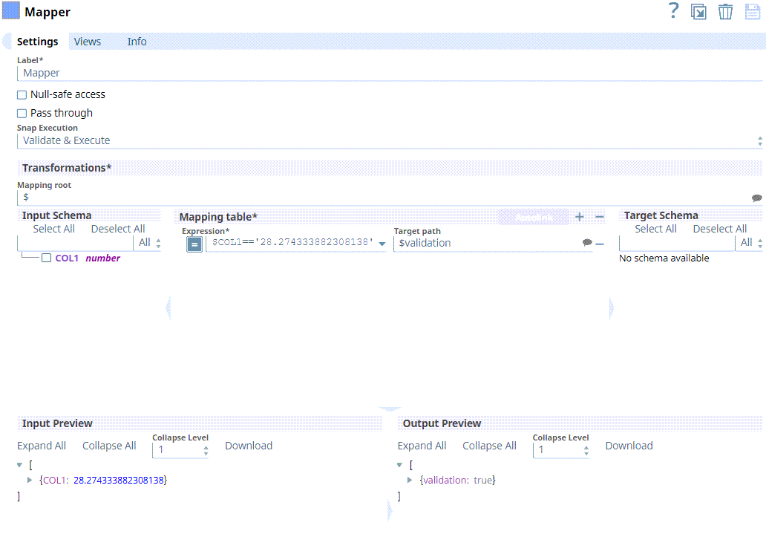Adjust Output Preview Collapse Level stepper

tap(586, 449)
